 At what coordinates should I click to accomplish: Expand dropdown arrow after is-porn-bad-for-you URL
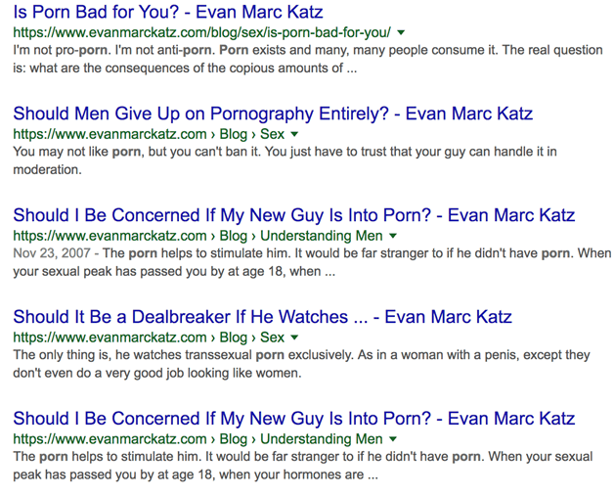pyautogui.click(x=401, y=32)
